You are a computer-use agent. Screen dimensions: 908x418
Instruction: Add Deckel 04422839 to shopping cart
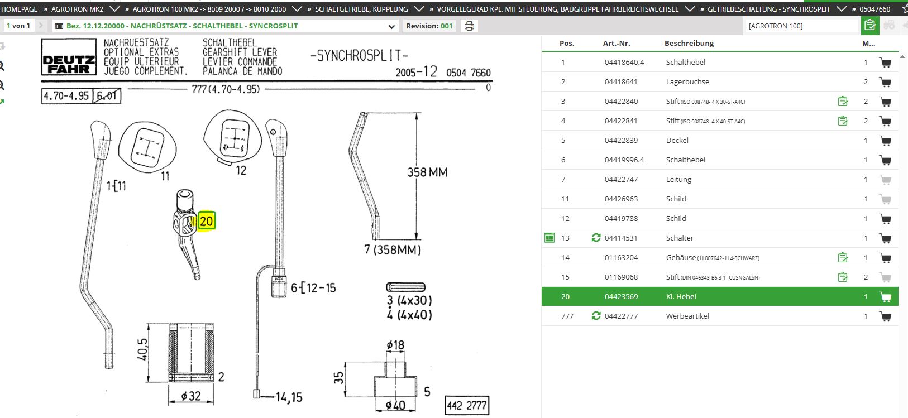pyautogui.click(x=885, y=141)
